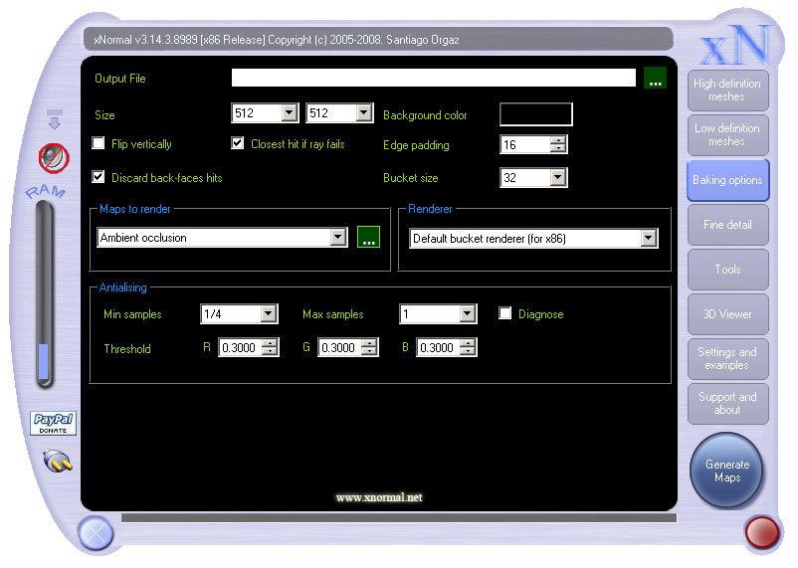This screenshot has width=798, height=568.
Task: Expand the Maps to render dropdown
Action: coord(338,237)
